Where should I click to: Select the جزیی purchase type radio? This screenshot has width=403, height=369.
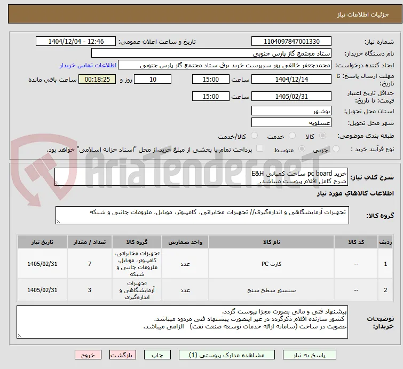click(x=336, y=149)
